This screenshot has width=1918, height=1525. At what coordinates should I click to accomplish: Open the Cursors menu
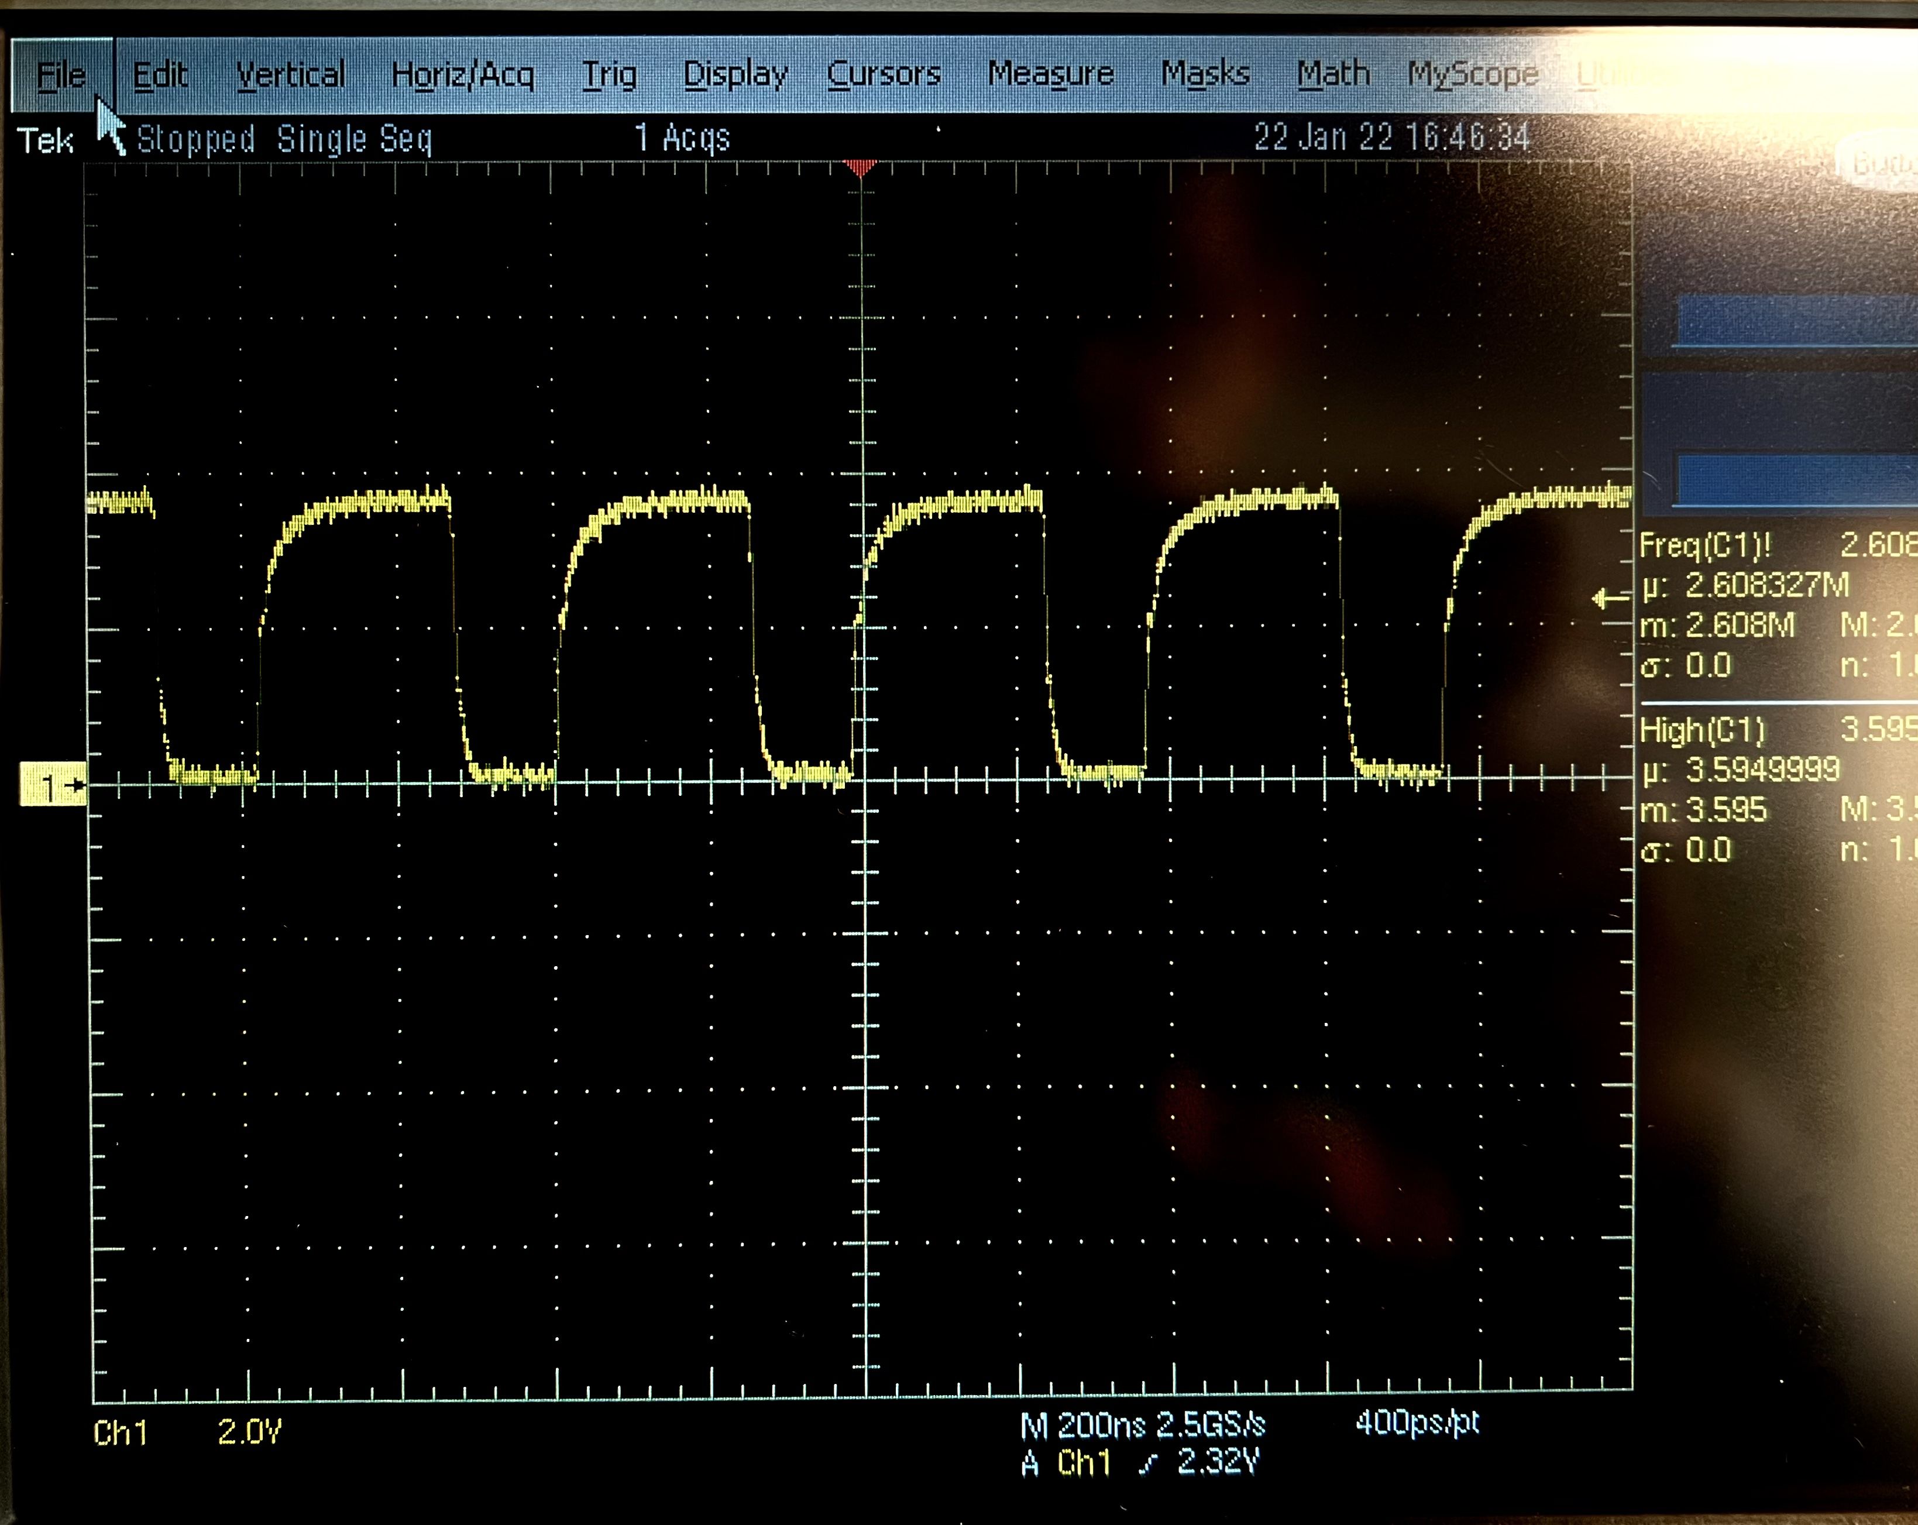click(x=884, y=74)
